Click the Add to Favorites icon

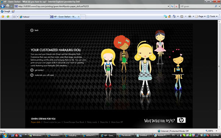8,17
